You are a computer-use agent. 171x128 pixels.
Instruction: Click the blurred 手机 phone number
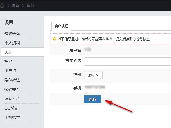pos(95,87)
